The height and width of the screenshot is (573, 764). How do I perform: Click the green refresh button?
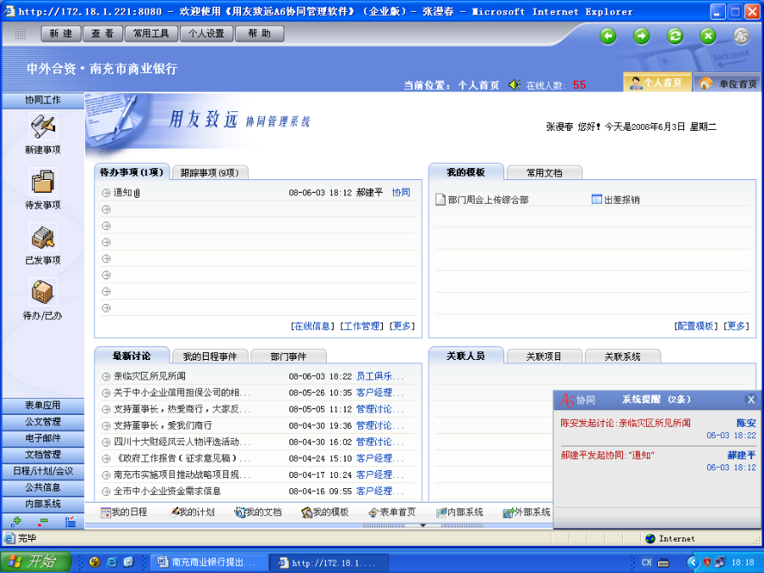[675, 36]
